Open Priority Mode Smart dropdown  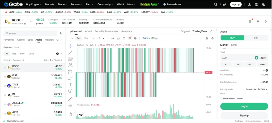(x=257, y=89)
